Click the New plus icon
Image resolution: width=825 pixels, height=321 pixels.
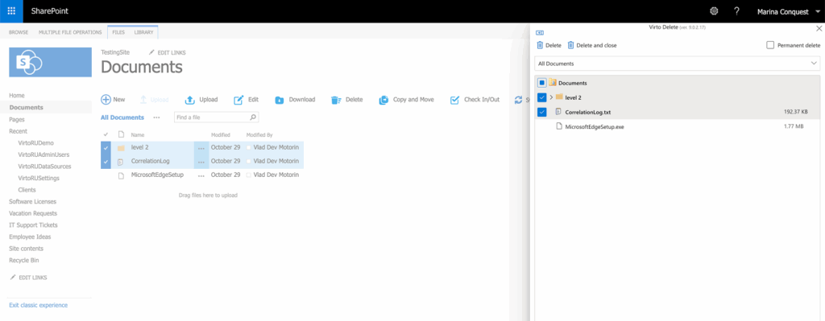[106, 100]
